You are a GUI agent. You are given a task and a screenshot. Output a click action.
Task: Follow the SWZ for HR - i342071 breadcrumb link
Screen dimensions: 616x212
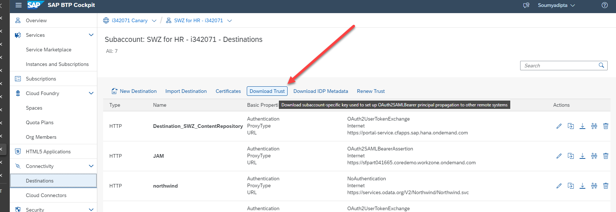199,20
